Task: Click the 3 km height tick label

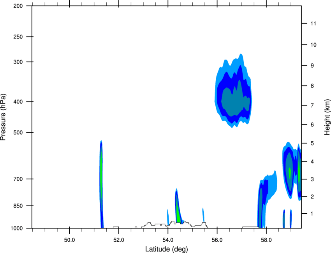Action: coord(312,179)
